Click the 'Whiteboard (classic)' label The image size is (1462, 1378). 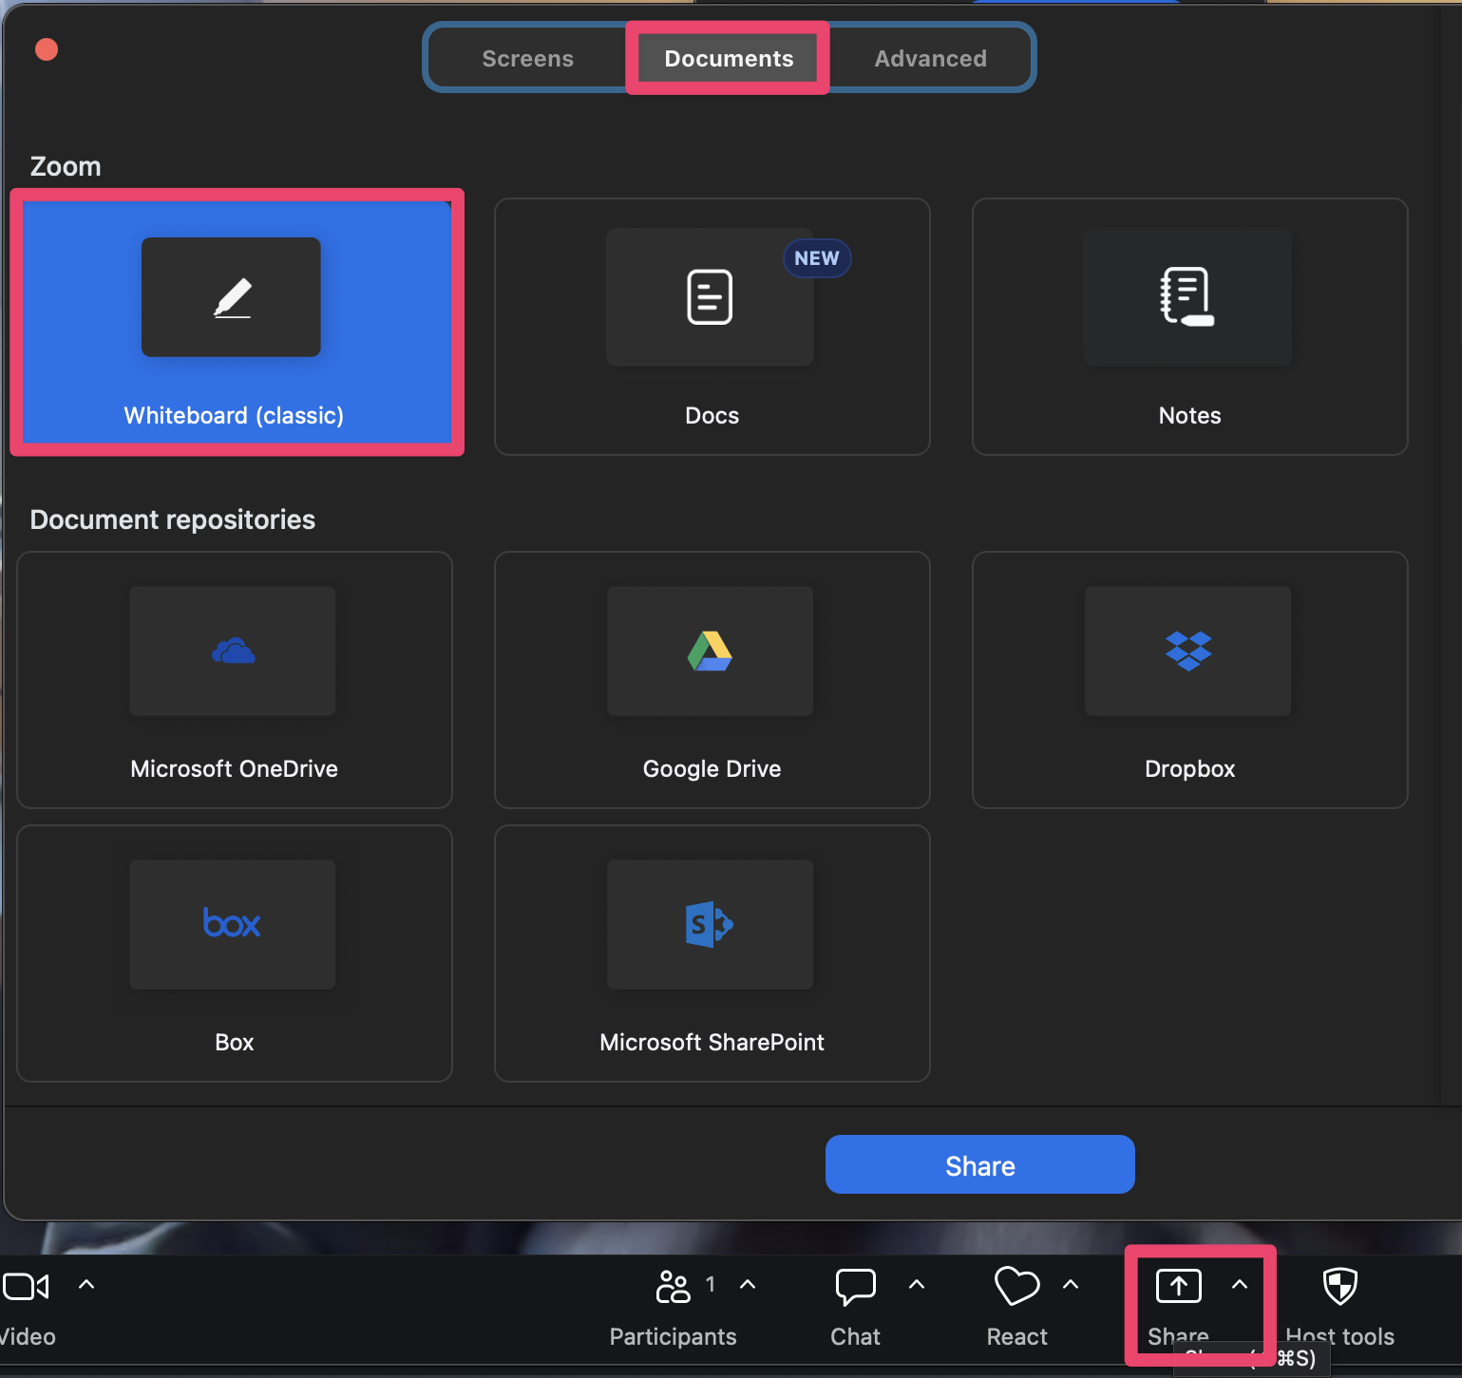click(x=234, y=415)
